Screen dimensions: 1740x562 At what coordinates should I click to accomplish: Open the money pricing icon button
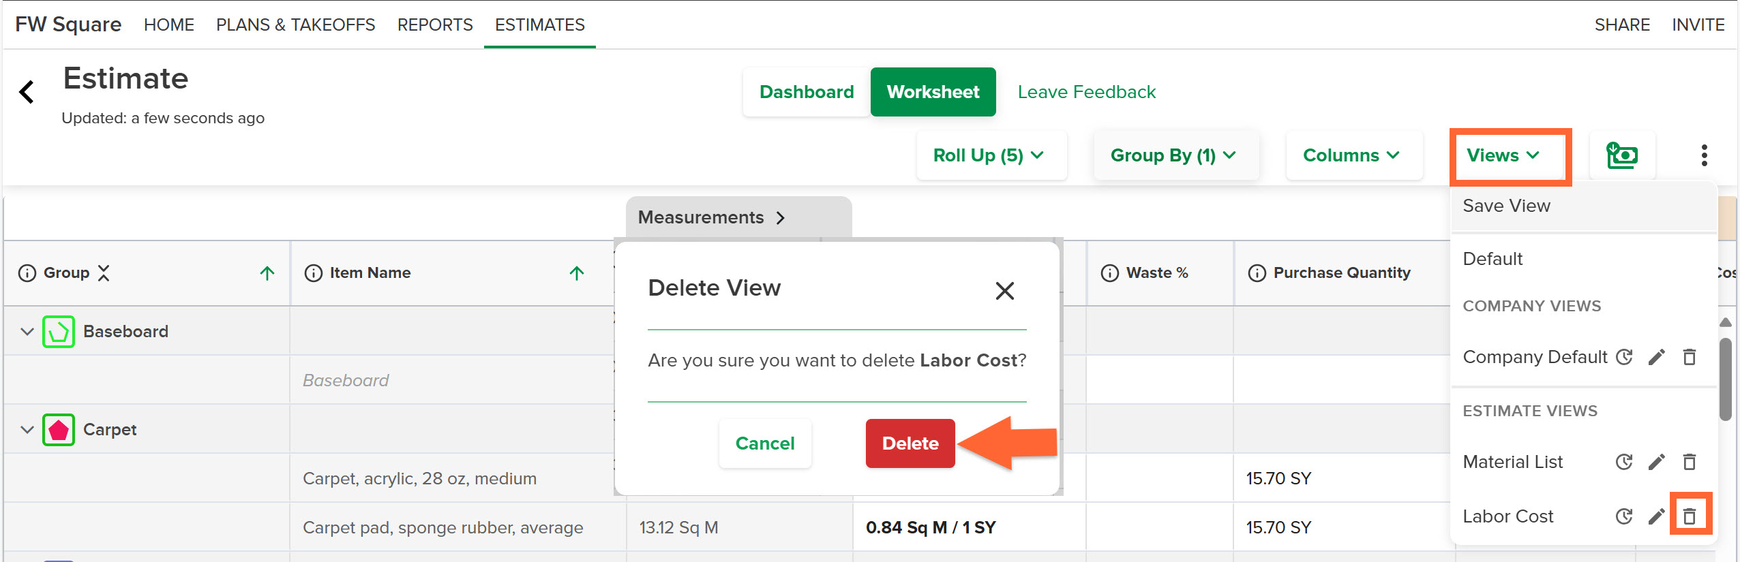(1622, 155)
